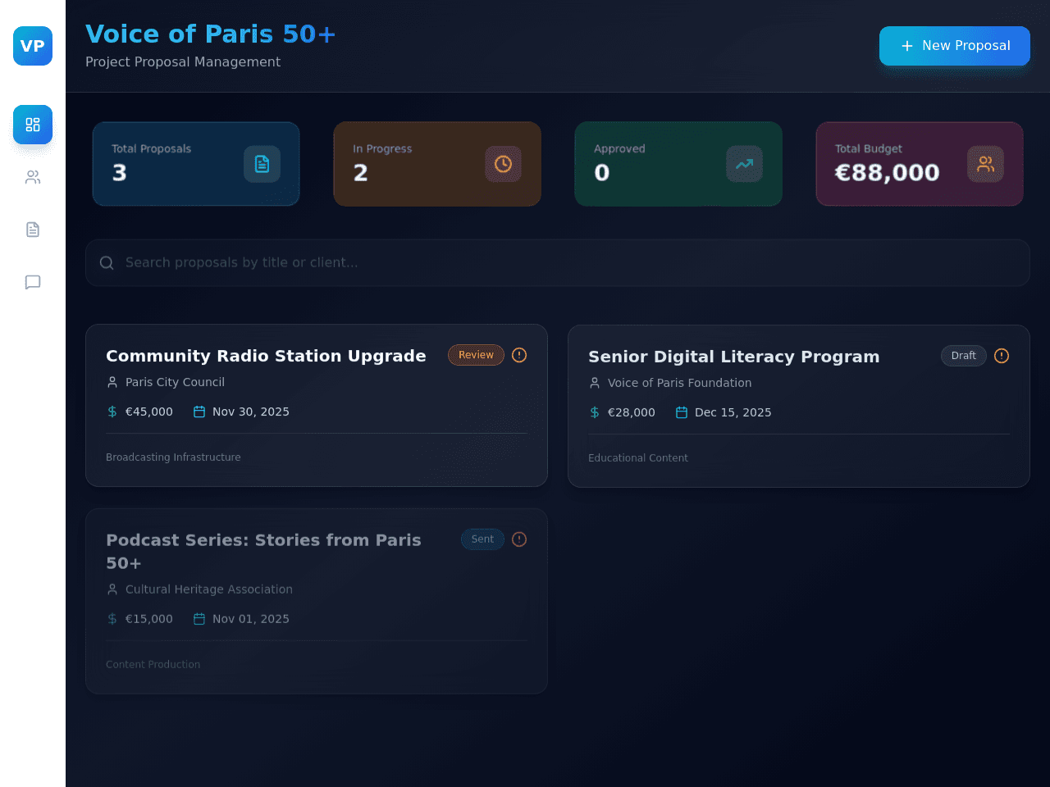Click the people icon in Total Budget card
The width and height of the screenshot is (1050, 787).
(x=986, y=164)
